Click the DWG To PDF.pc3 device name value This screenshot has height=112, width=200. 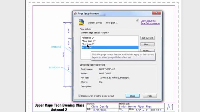click(107, 69)
